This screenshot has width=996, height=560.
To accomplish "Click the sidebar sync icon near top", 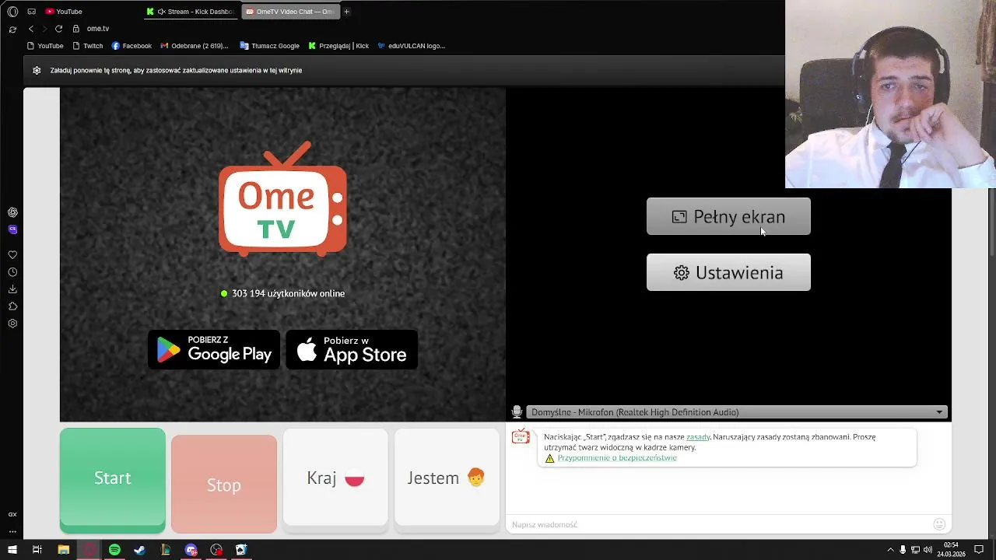I will pos(12,29).
